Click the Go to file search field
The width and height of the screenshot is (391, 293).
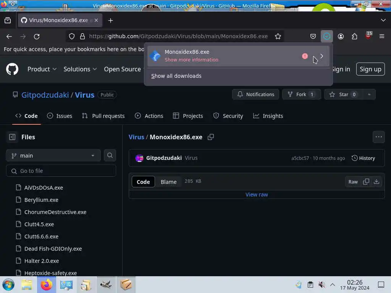[x=61, y=171]
